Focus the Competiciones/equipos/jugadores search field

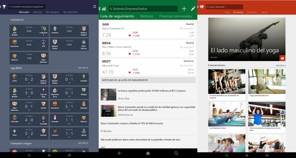[27, 7]
